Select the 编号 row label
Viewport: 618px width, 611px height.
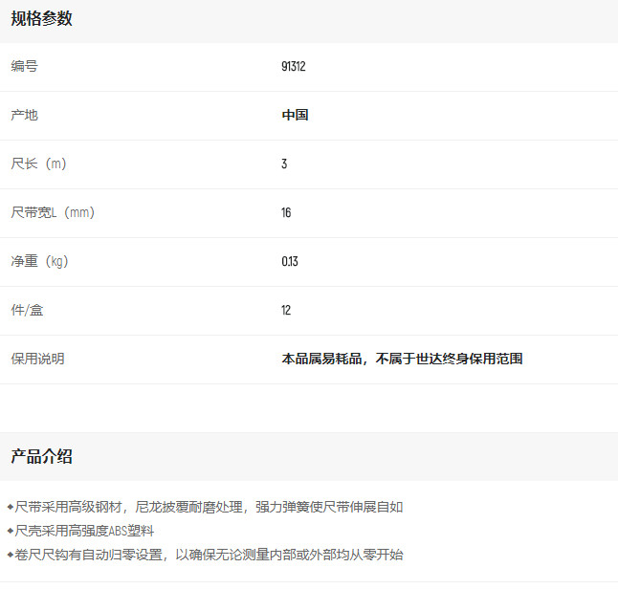point(25,67)
